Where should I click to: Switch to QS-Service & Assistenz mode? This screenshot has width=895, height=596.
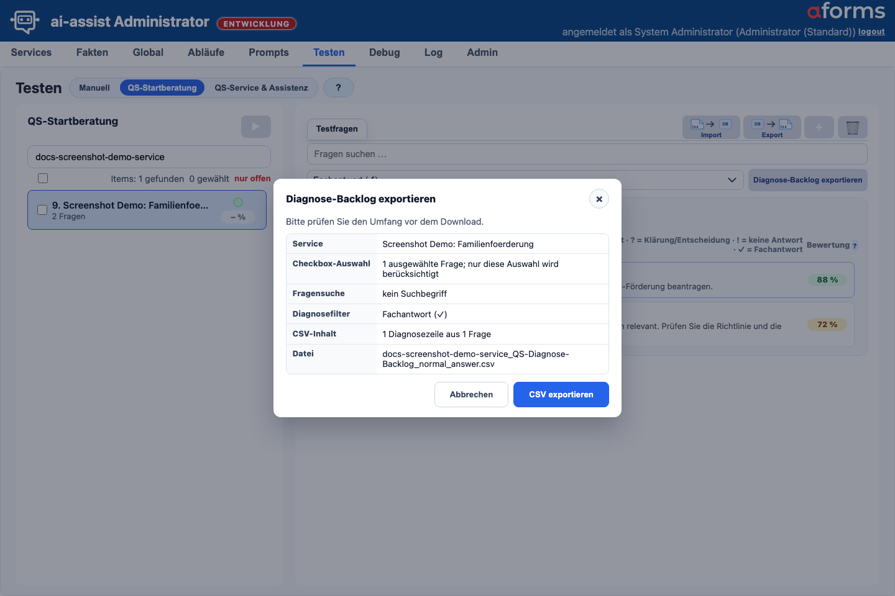(x=261, y=88)
